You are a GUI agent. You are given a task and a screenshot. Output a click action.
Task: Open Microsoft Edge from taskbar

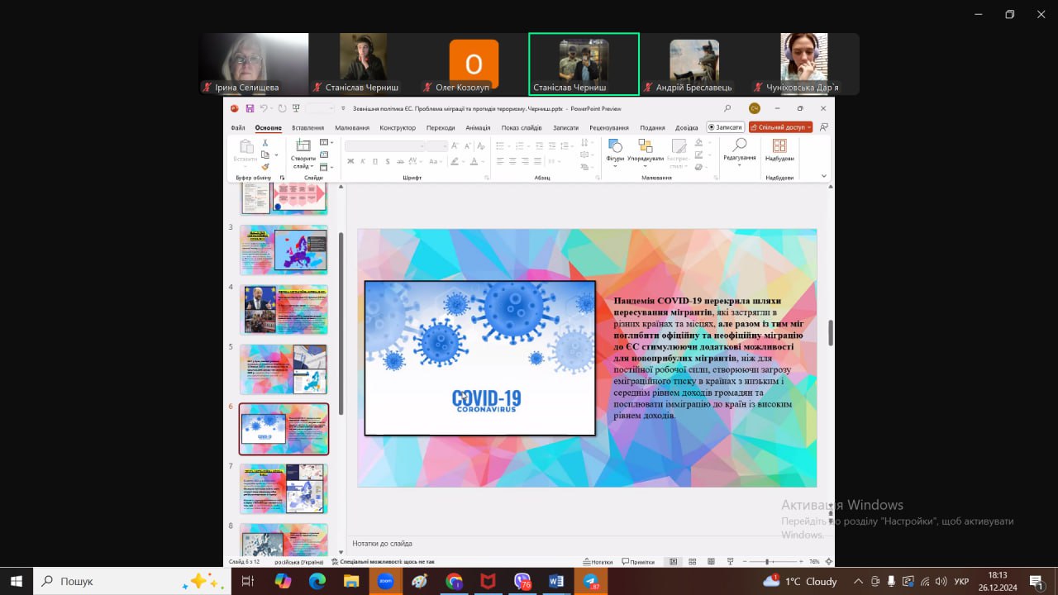[317, 582]
